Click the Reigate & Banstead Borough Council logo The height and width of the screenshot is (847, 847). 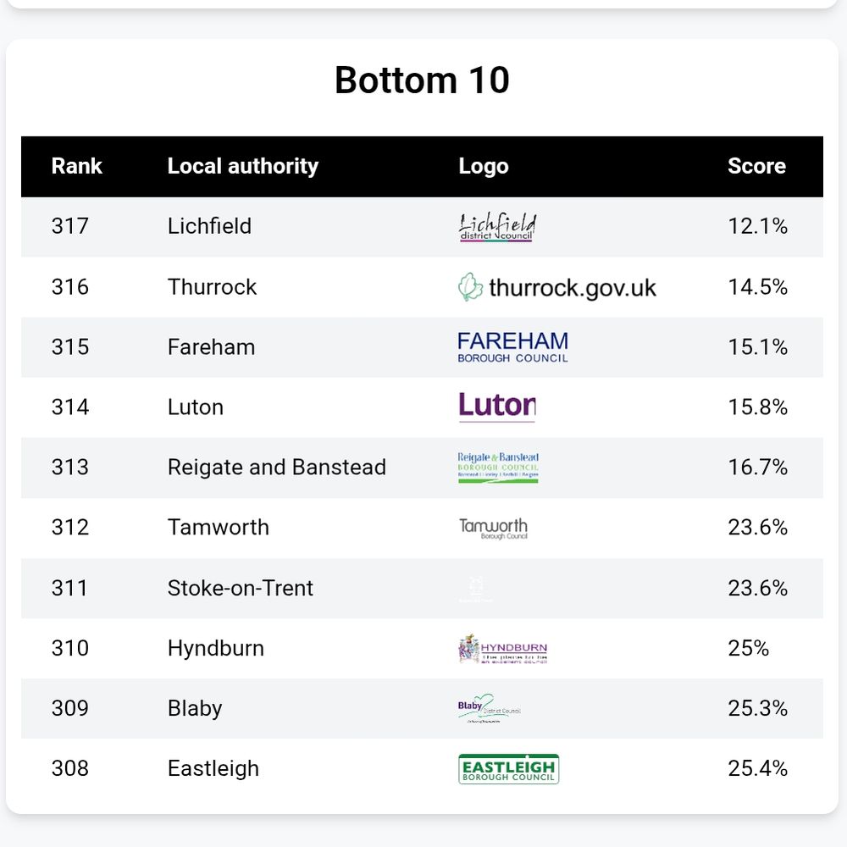[x=498, y=468]
